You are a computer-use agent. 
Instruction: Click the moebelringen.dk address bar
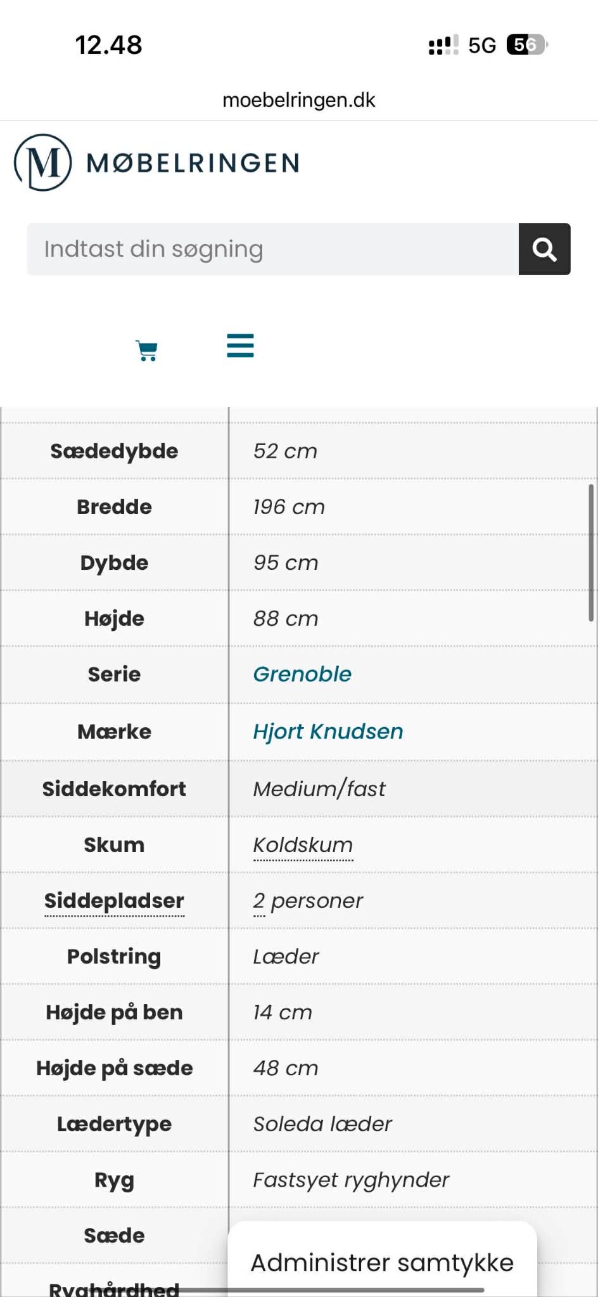pyautogui.click(x=298, y=100)
